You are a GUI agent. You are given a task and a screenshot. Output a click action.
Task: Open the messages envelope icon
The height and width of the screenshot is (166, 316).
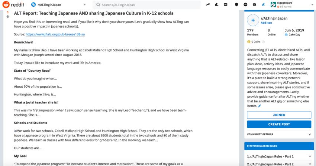[x=254, y=4]
